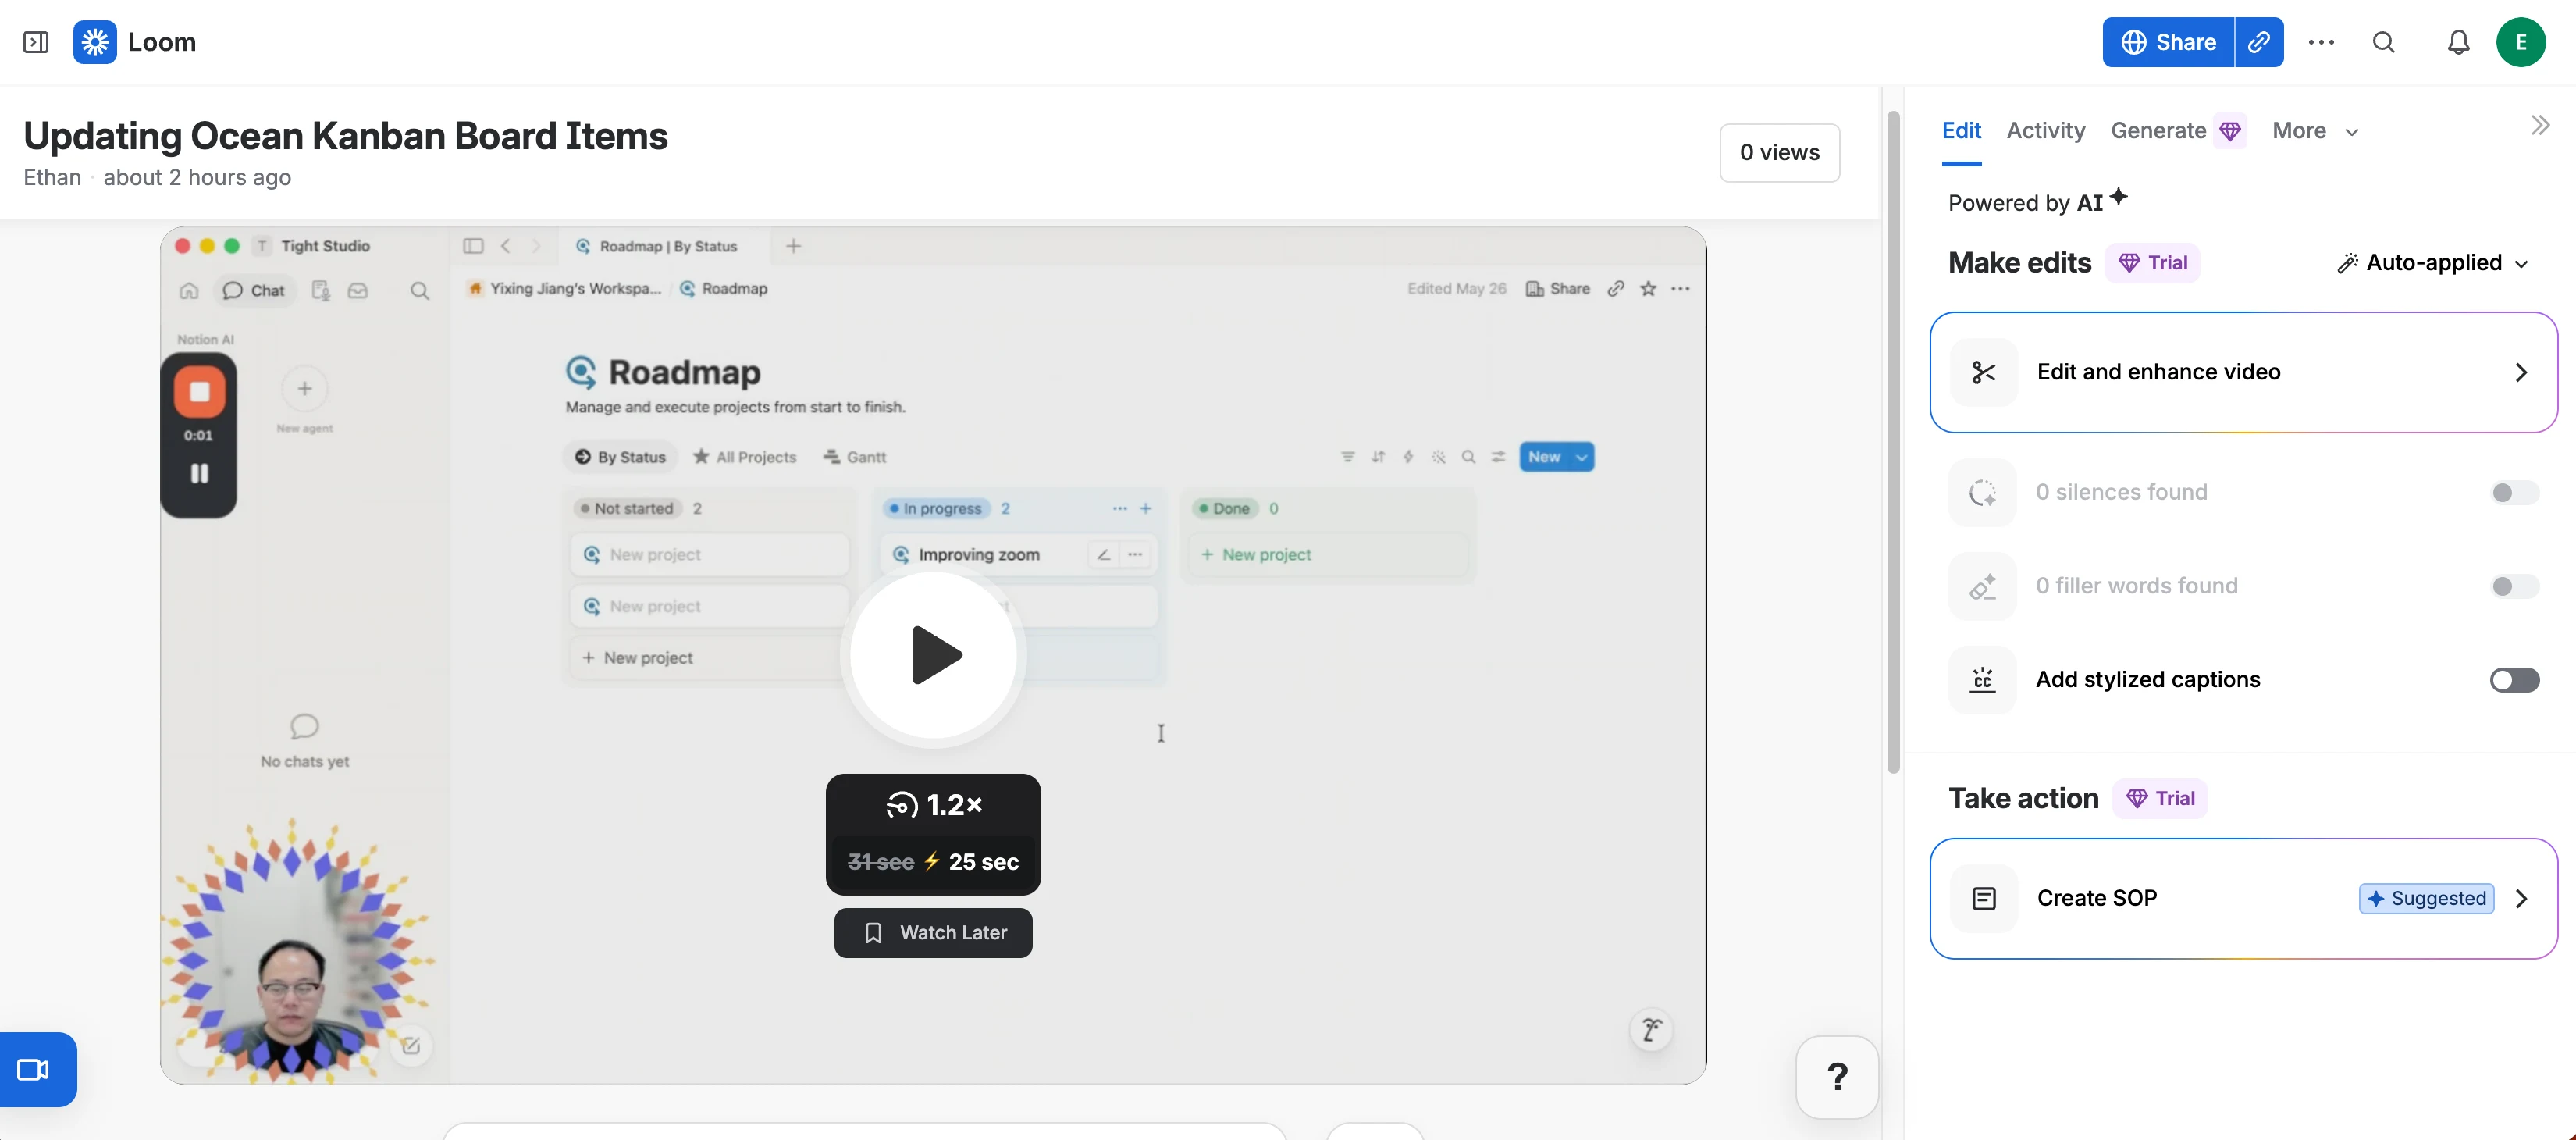Toggle remove silences switch
2576x1140 pixels.
[2514, 492]
